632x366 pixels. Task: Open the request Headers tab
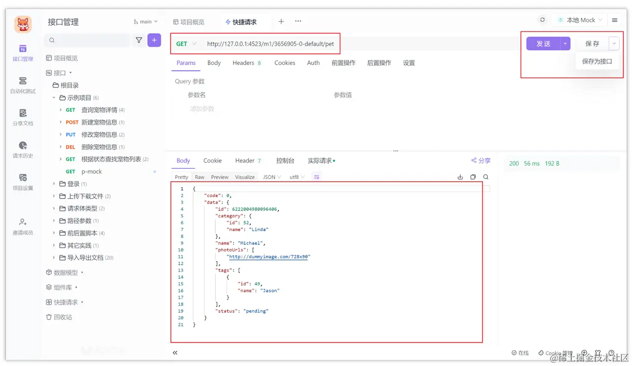(x=246, y=63)
